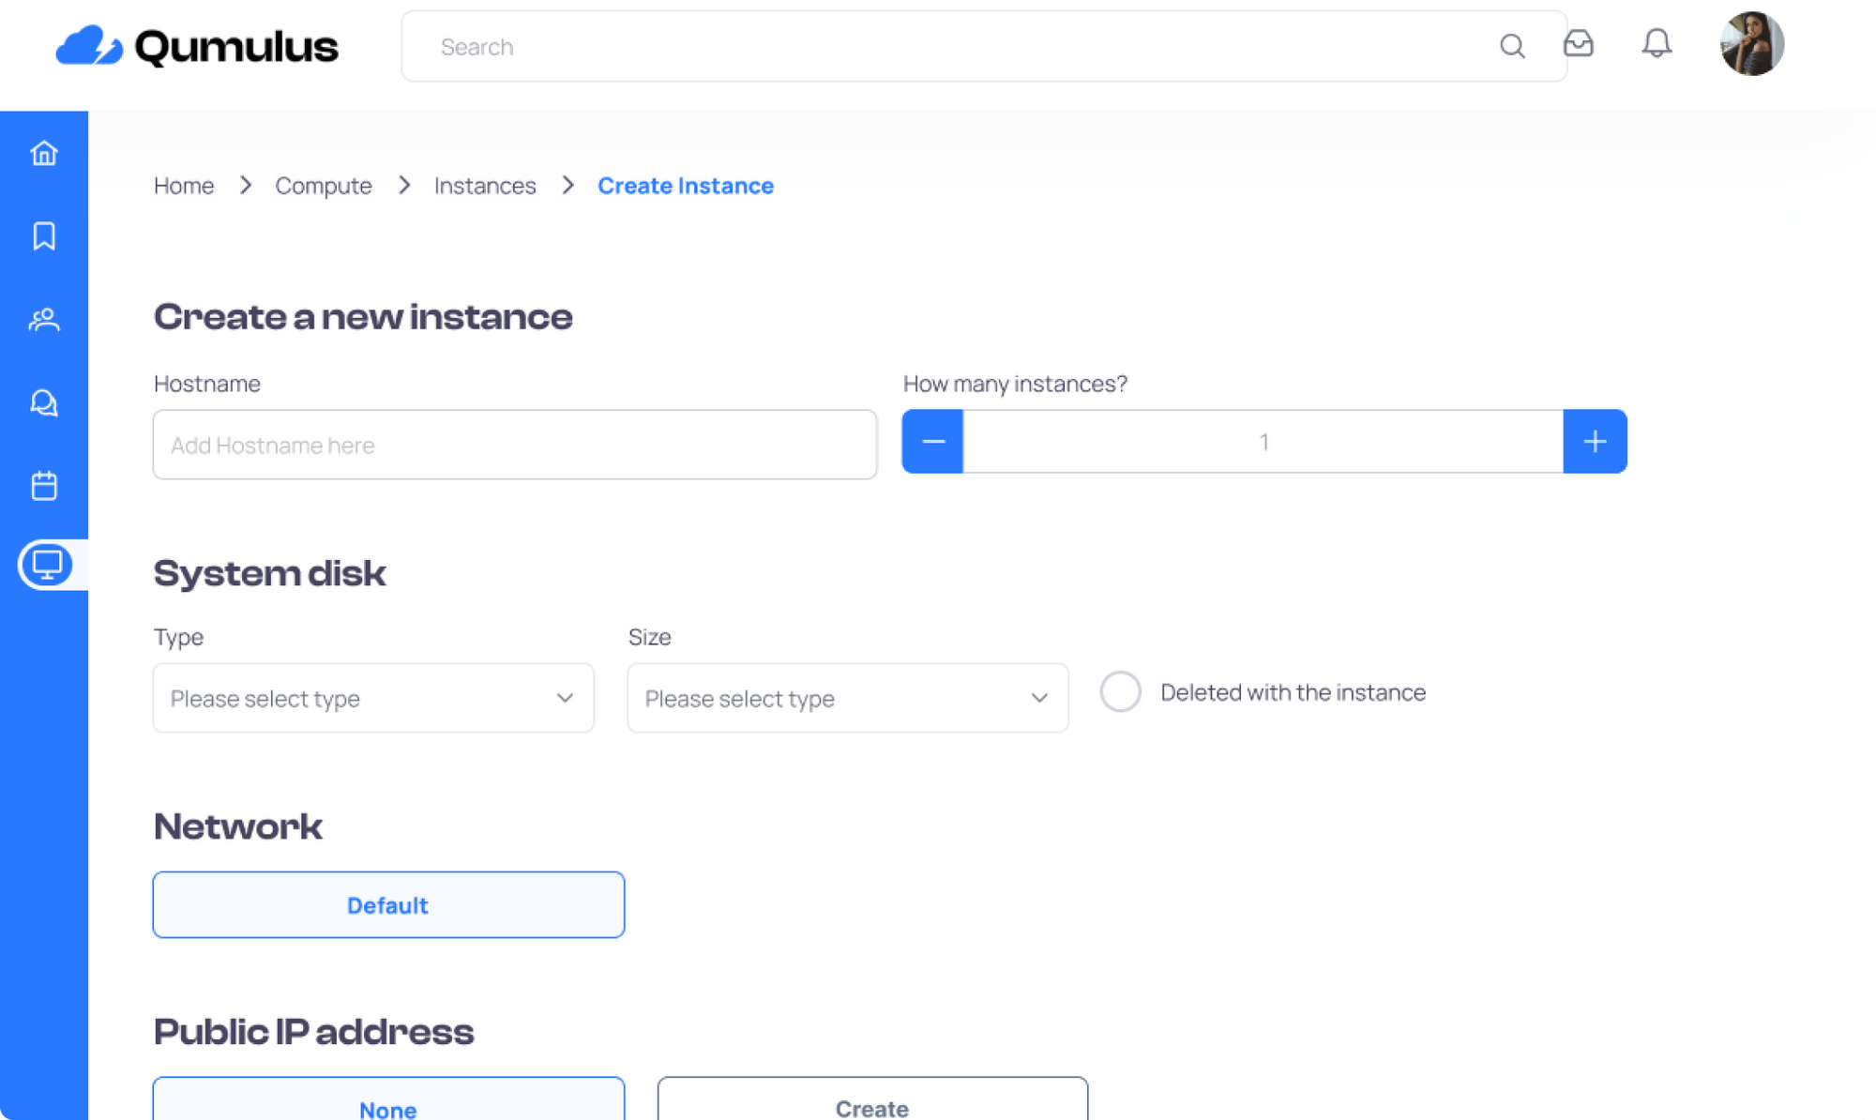The width and height of the screenshot is (1876, 1120).
Task: Open the inbox tray icon in top bar
Action: pos(1580,44)
